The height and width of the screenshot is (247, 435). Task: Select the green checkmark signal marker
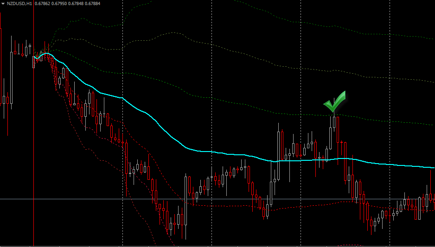(x=334, y=101)
